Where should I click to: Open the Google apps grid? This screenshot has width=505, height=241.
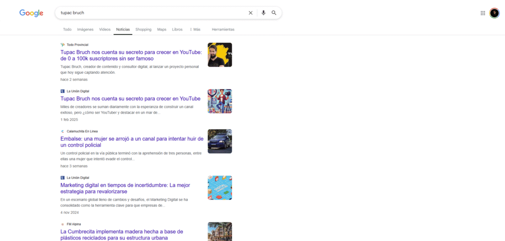click(483, 13)
